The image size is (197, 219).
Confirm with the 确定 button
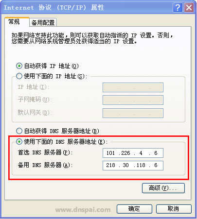(134, 209)
